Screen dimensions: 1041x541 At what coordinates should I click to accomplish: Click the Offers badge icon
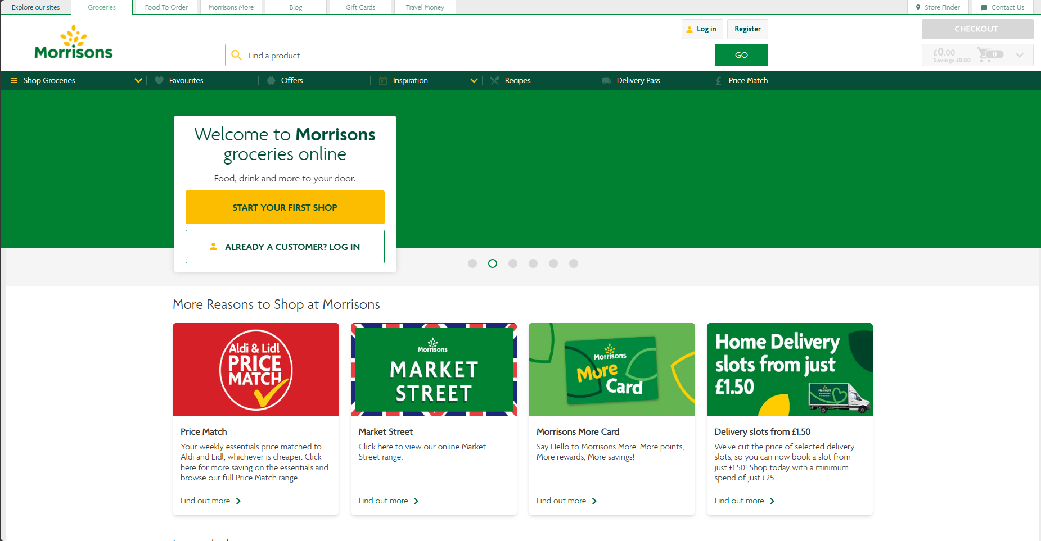271,80
